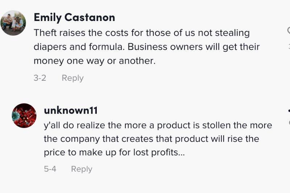
Task: Open more options dots on unknown11's comment
Action: (x=289, y=110)
